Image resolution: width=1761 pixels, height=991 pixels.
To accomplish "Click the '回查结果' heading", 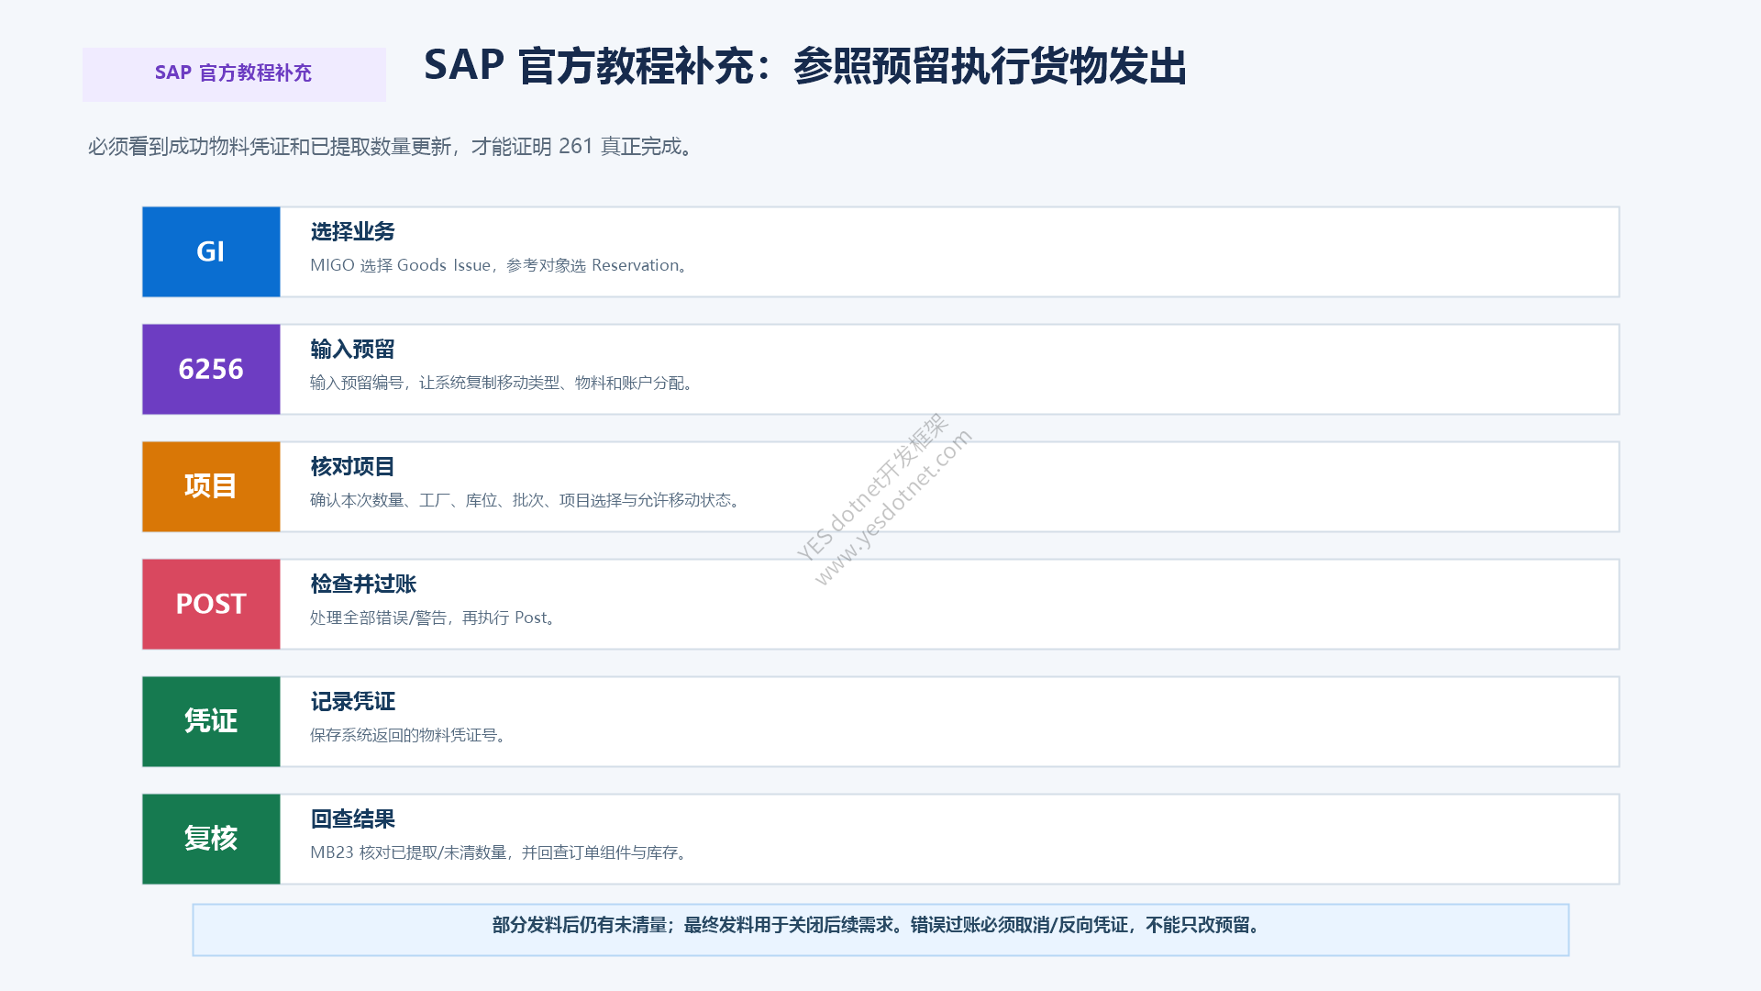I will (352, 819).
